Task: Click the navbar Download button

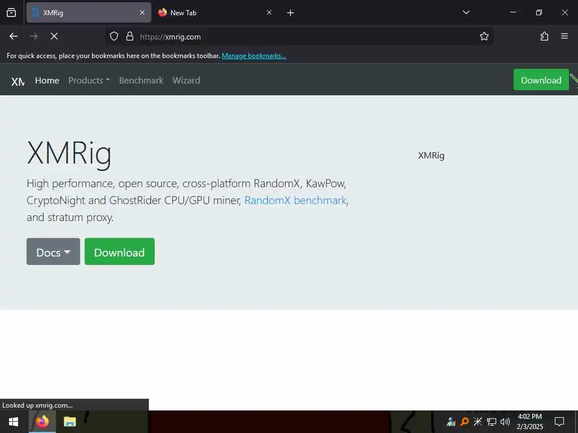Action: click(x=541, y=80)
